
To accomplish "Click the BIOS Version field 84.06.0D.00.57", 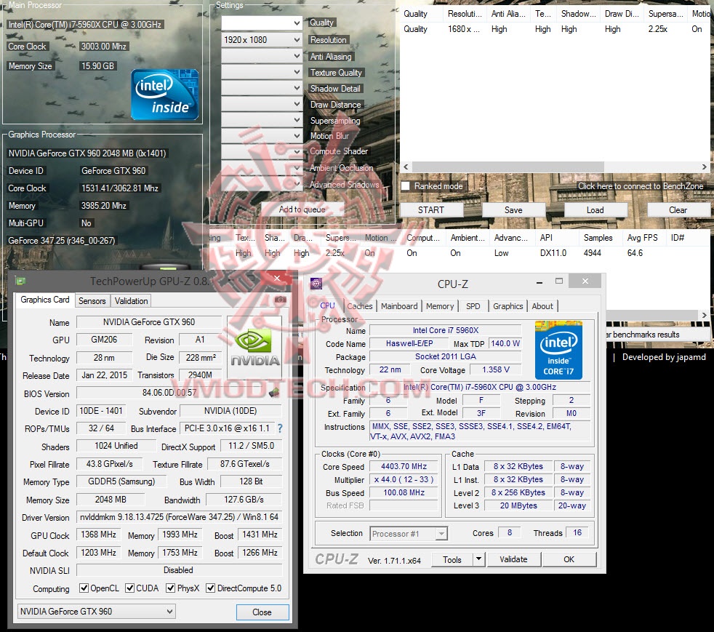I will [169, 393].
